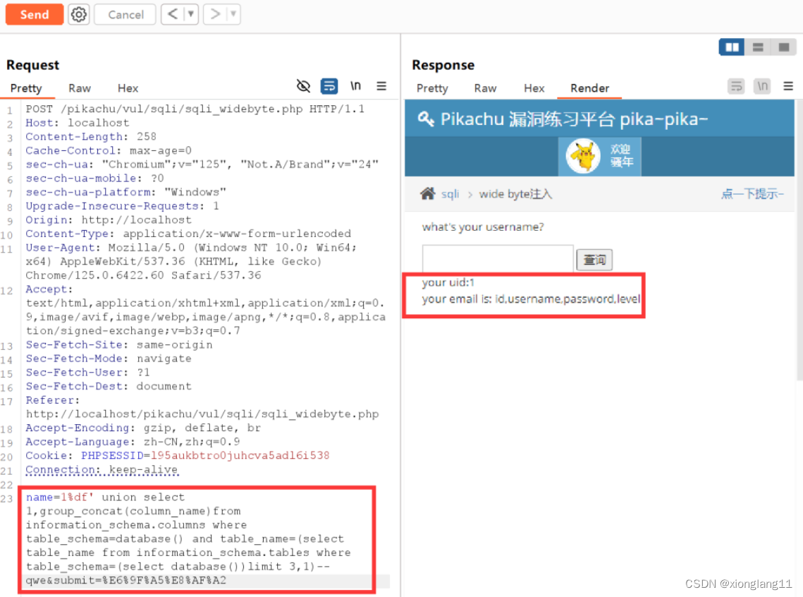The image size is (803, 597).
Task: Switch Response view to Pretty tab
Action: pyautogui.click(x=432, y=88)
